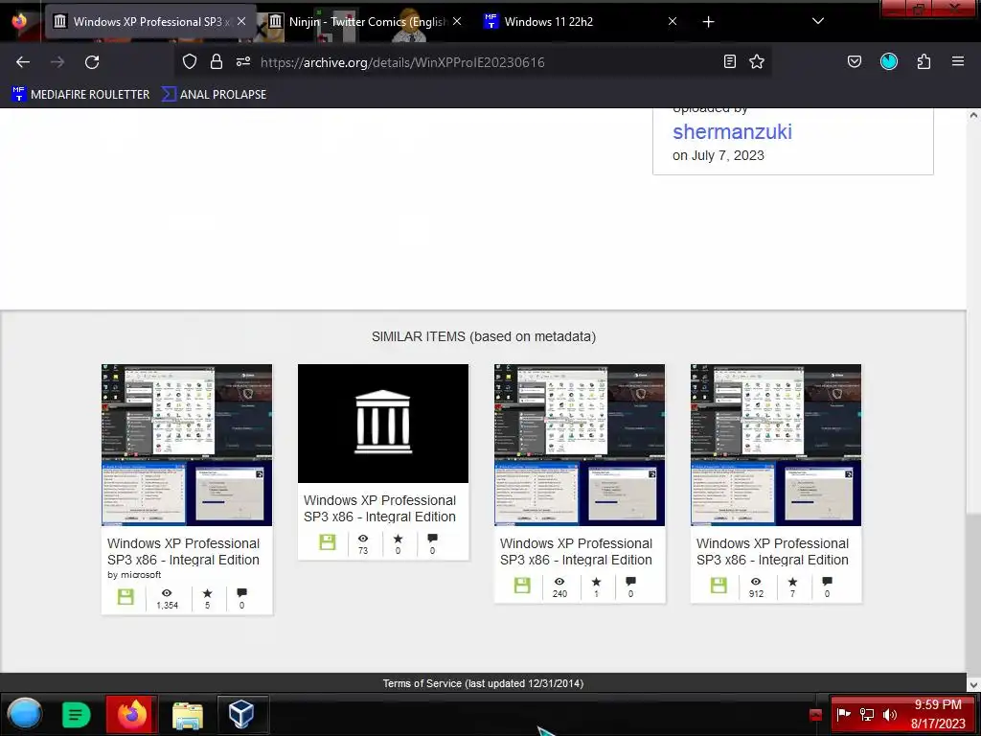Open the title of the 240-view item
981x736 pixels.
[x=576, y=551]
